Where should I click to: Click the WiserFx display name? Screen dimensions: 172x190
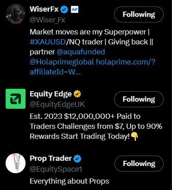[x=44, y=9]
